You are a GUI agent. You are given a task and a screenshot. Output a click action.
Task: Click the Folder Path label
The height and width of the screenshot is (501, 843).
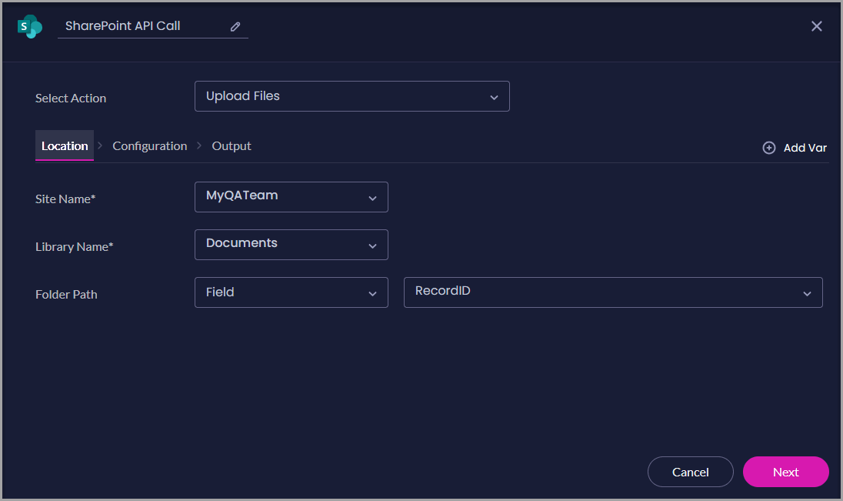pyautogui.click(x=66, y=294)
